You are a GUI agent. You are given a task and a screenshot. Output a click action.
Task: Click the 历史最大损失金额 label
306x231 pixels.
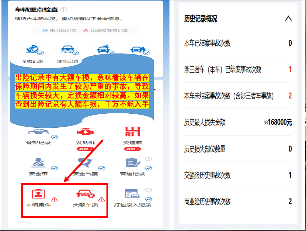coord(205,122)
